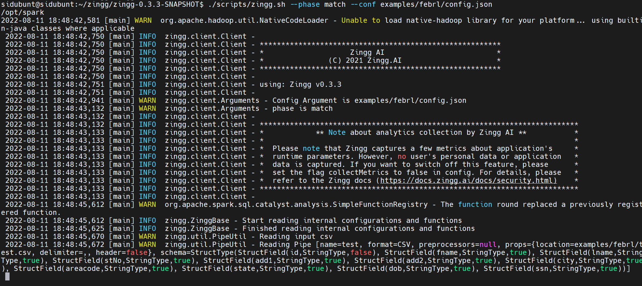
Task: Select the --conf flag in the command
Action: (364, 4)
